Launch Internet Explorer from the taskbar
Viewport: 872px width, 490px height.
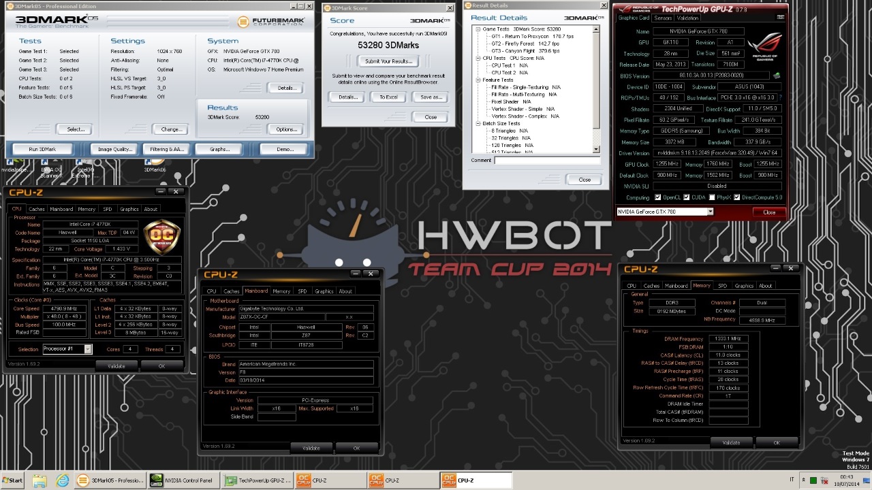[x=62, y=480]
